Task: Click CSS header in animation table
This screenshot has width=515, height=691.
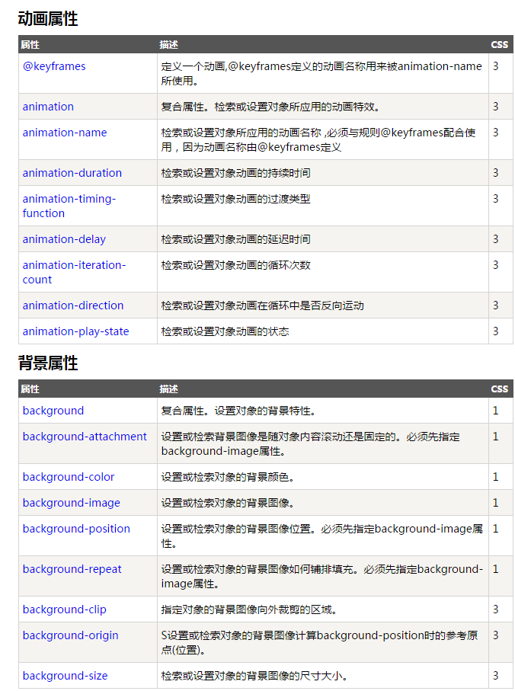Action: 500,44
